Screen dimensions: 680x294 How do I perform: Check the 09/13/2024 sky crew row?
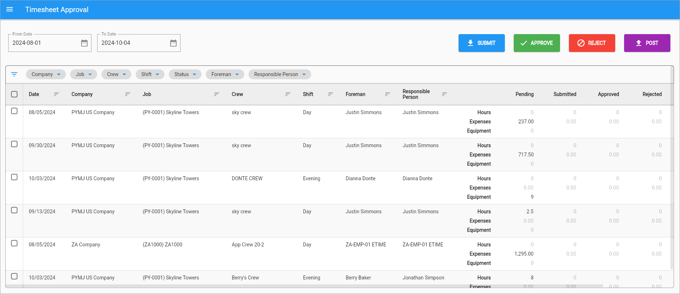14,210
